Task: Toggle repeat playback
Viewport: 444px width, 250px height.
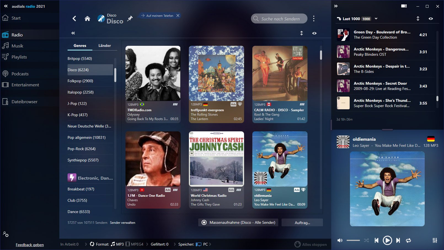Action: 408,240
